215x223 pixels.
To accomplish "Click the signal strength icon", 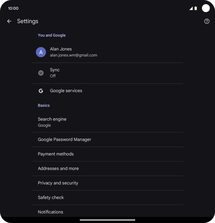I will pyautogui.click(x=191, y=8).
